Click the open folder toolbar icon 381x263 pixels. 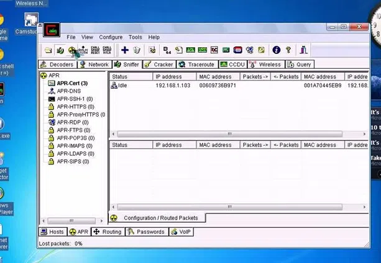tap(48, 50)
